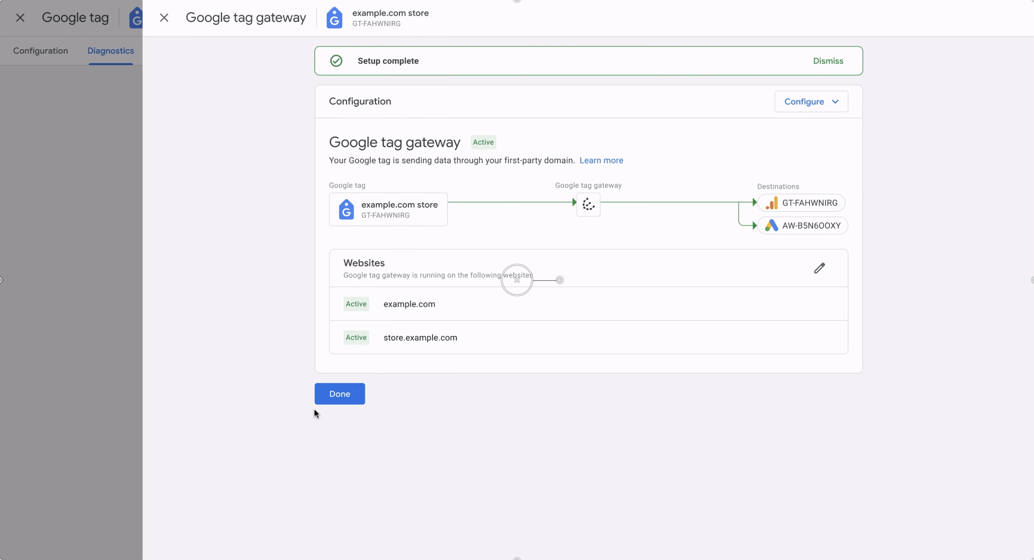This screenshot has height=560, width=1034.
Task: Switch to the Configuration tab
Action: 40,51
